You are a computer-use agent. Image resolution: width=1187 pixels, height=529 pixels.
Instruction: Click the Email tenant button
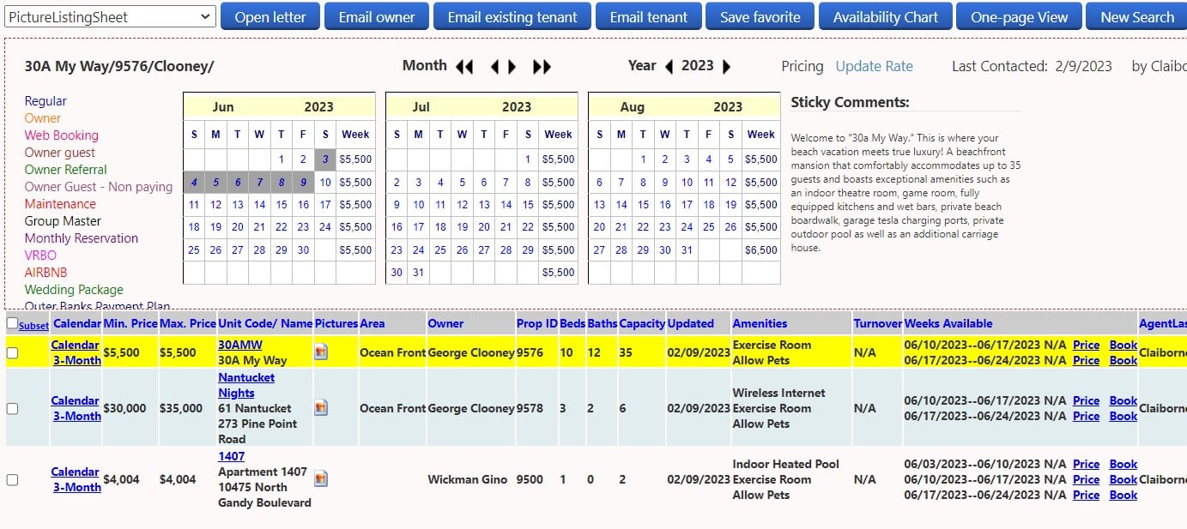pyautogui.click(x=649, y=16)
